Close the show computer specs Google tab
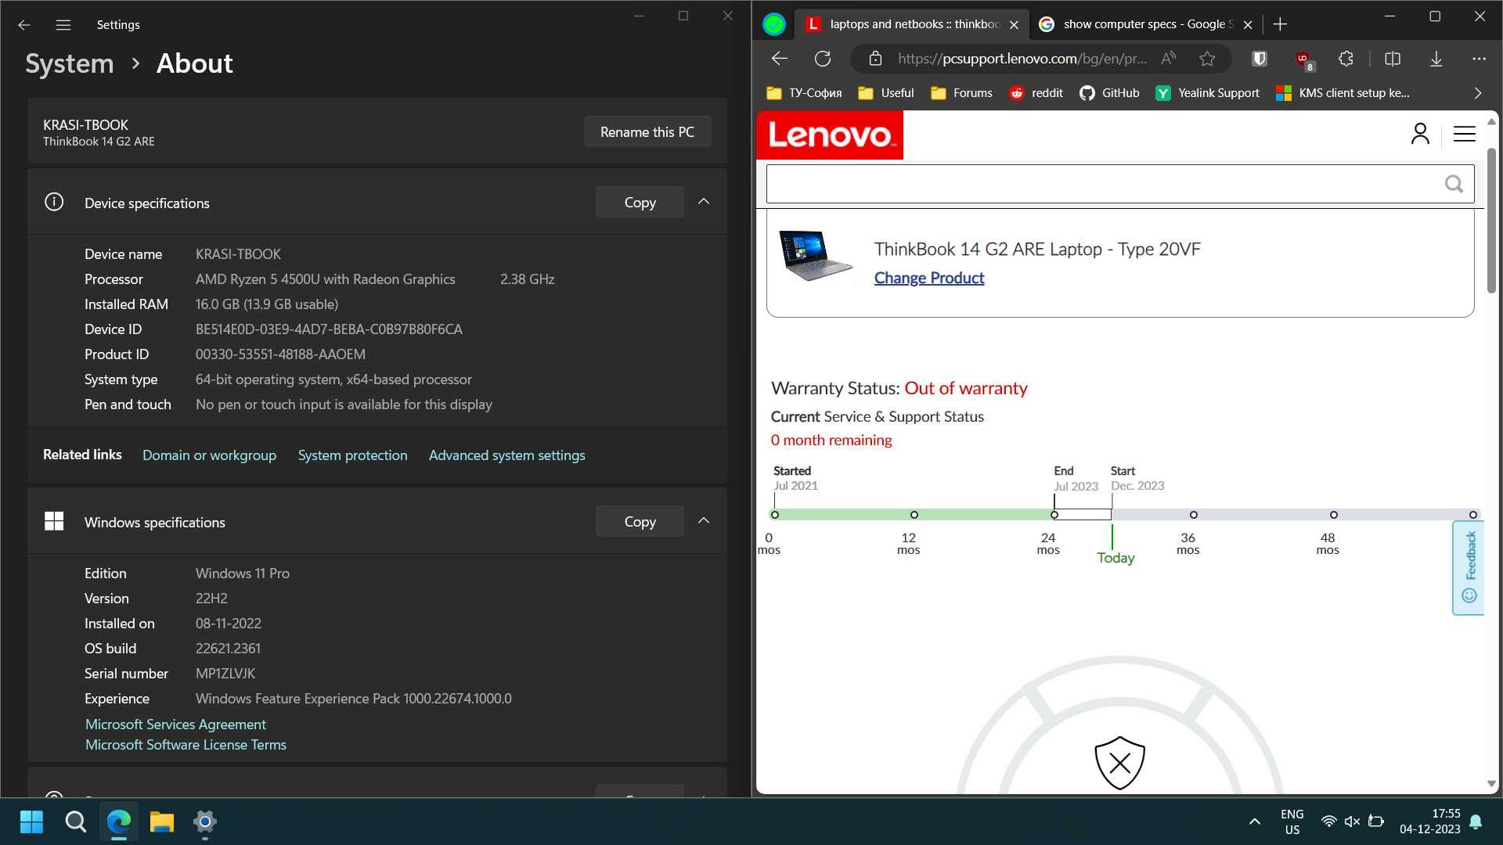 [x=1248, y=24]
